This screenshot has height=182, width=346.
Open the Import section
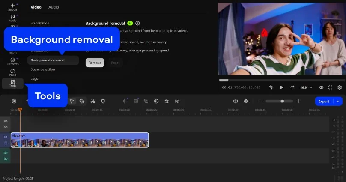point(12,7)
